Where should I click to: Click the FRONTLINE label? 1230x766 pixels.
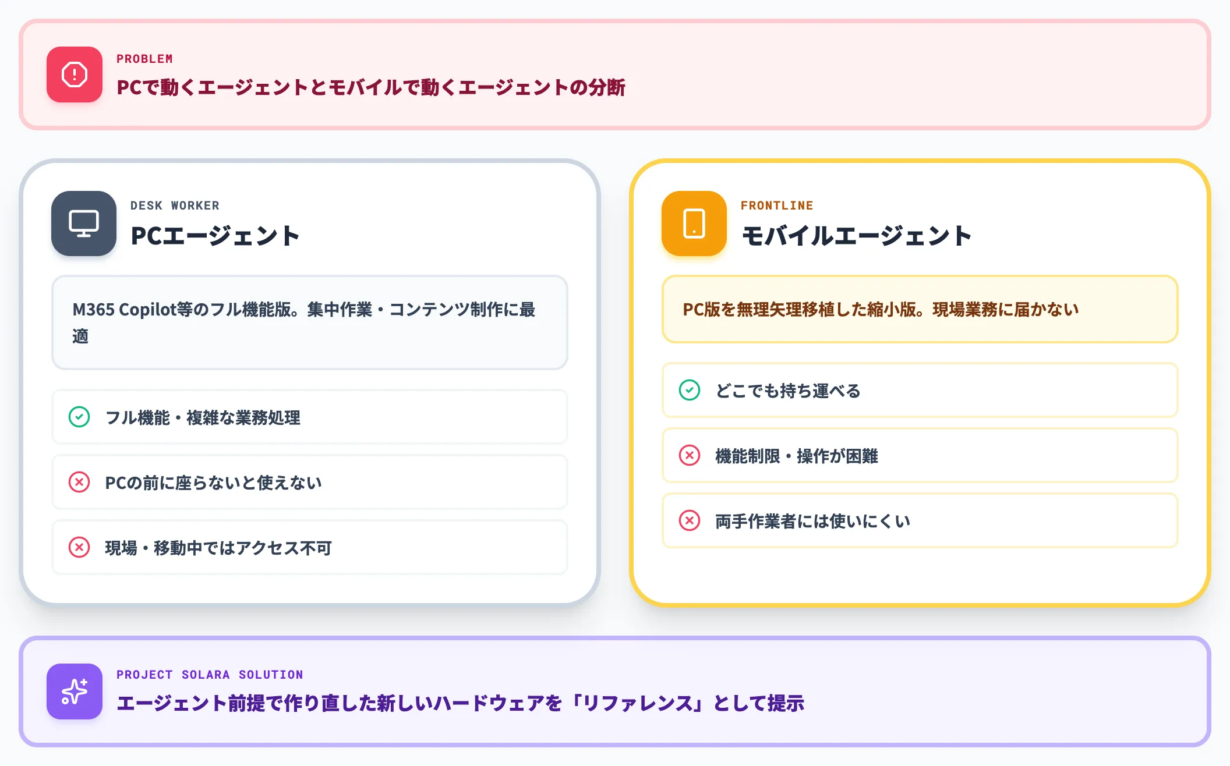coord(777,205)
